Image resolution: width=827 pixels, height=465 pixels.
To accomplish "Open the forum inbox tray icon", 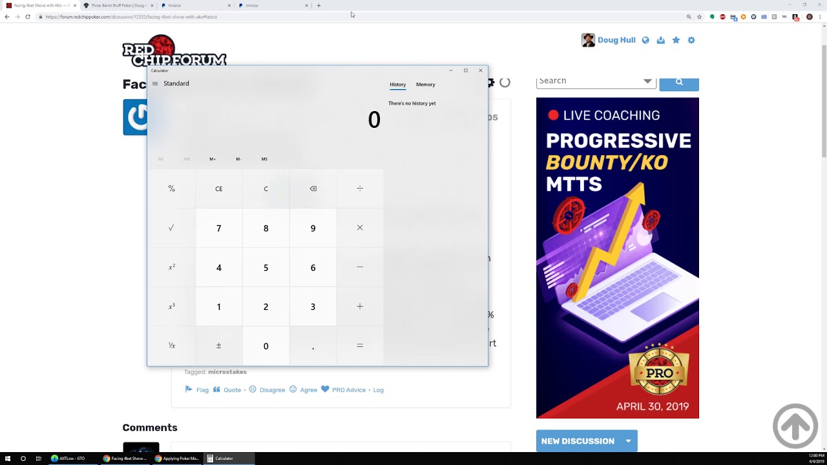I will point(660,40).
